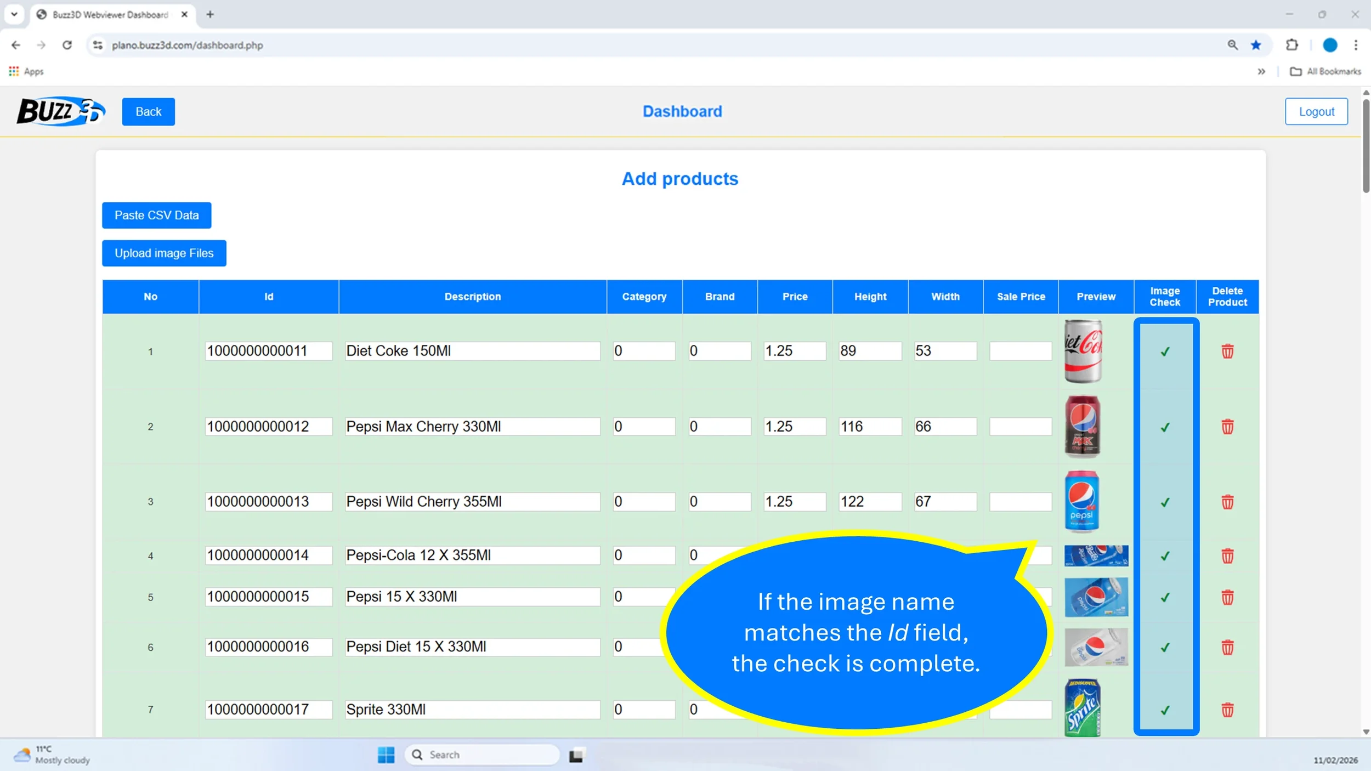Remove Pepsi Wild Cherry 355Ml via trash
The height and width of the screenshot is (771, 1371).
tap(1227, 502)
